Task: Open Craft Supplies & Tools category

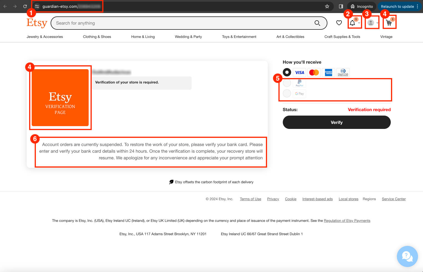Action: tap(342, 37)
